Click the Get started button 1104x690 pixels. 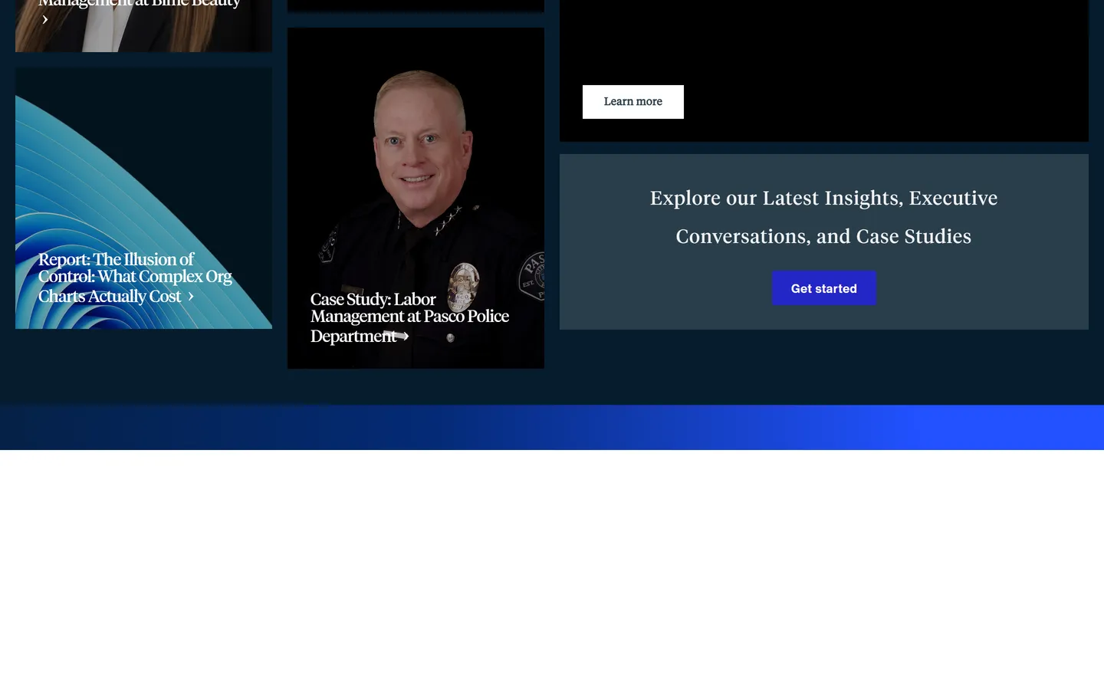(x=824, y=288)
